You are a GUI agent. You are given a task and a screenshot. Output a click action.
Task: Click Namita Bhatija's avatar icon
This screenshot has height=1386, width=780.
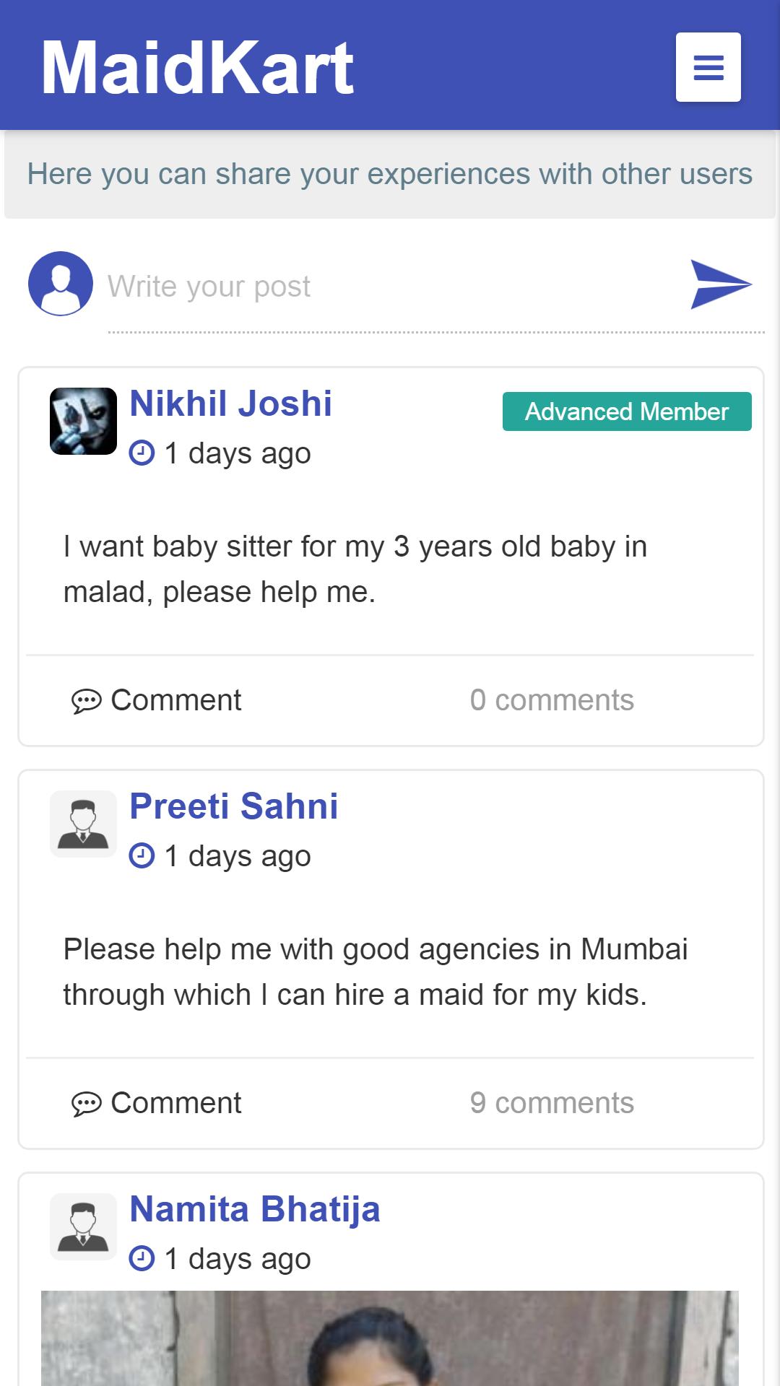(83, 1226)
